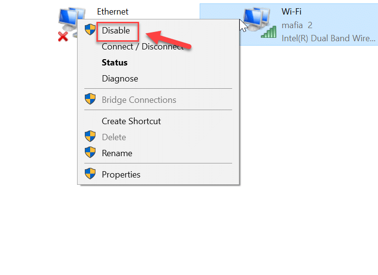
Task: Pick Rename in the context menu
Action: click(117, 153)
